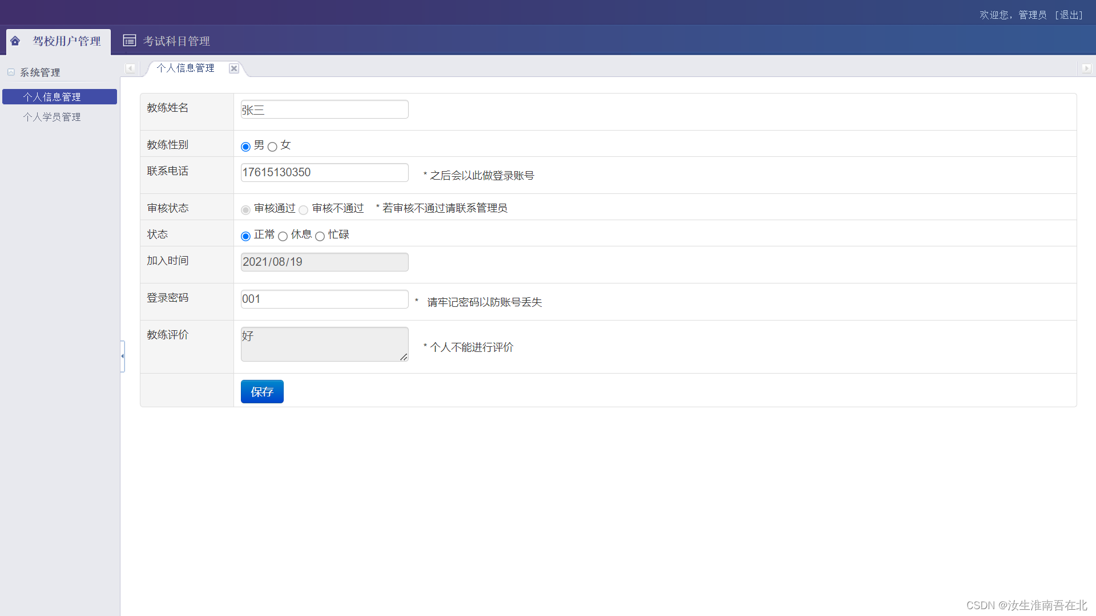The image size is (1096, 616).
Task: Open the 驾校用户管理 top tab
Action: click(59, 41)
